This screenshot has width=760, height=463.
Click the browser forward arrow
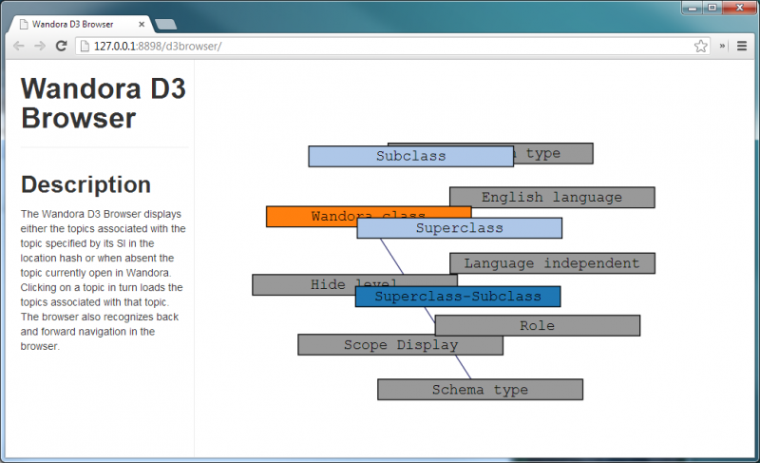coord(39,46)
